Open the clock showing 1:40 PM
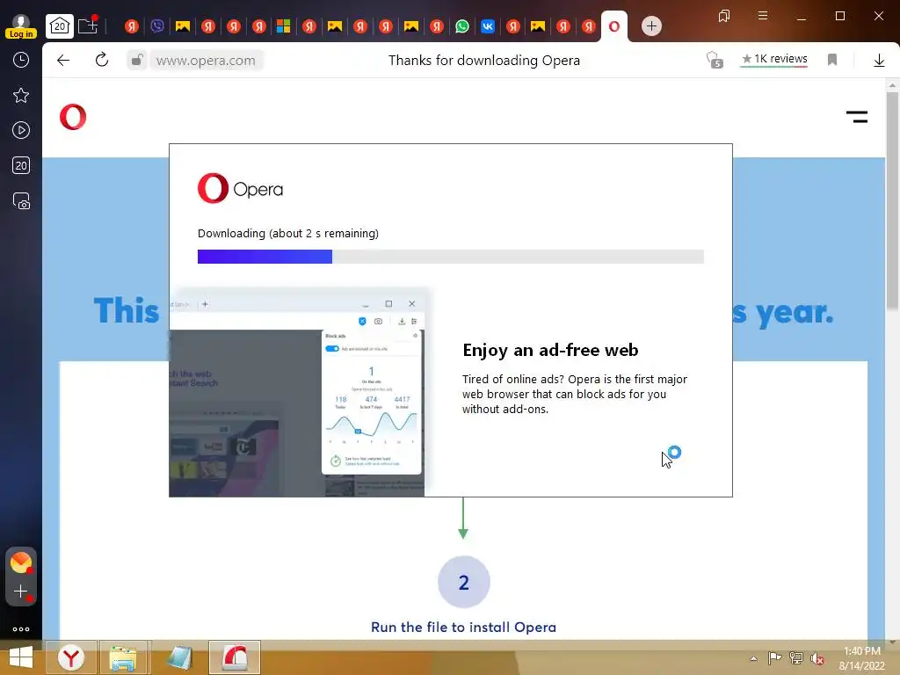900x675 pixels. pos(861,658)
